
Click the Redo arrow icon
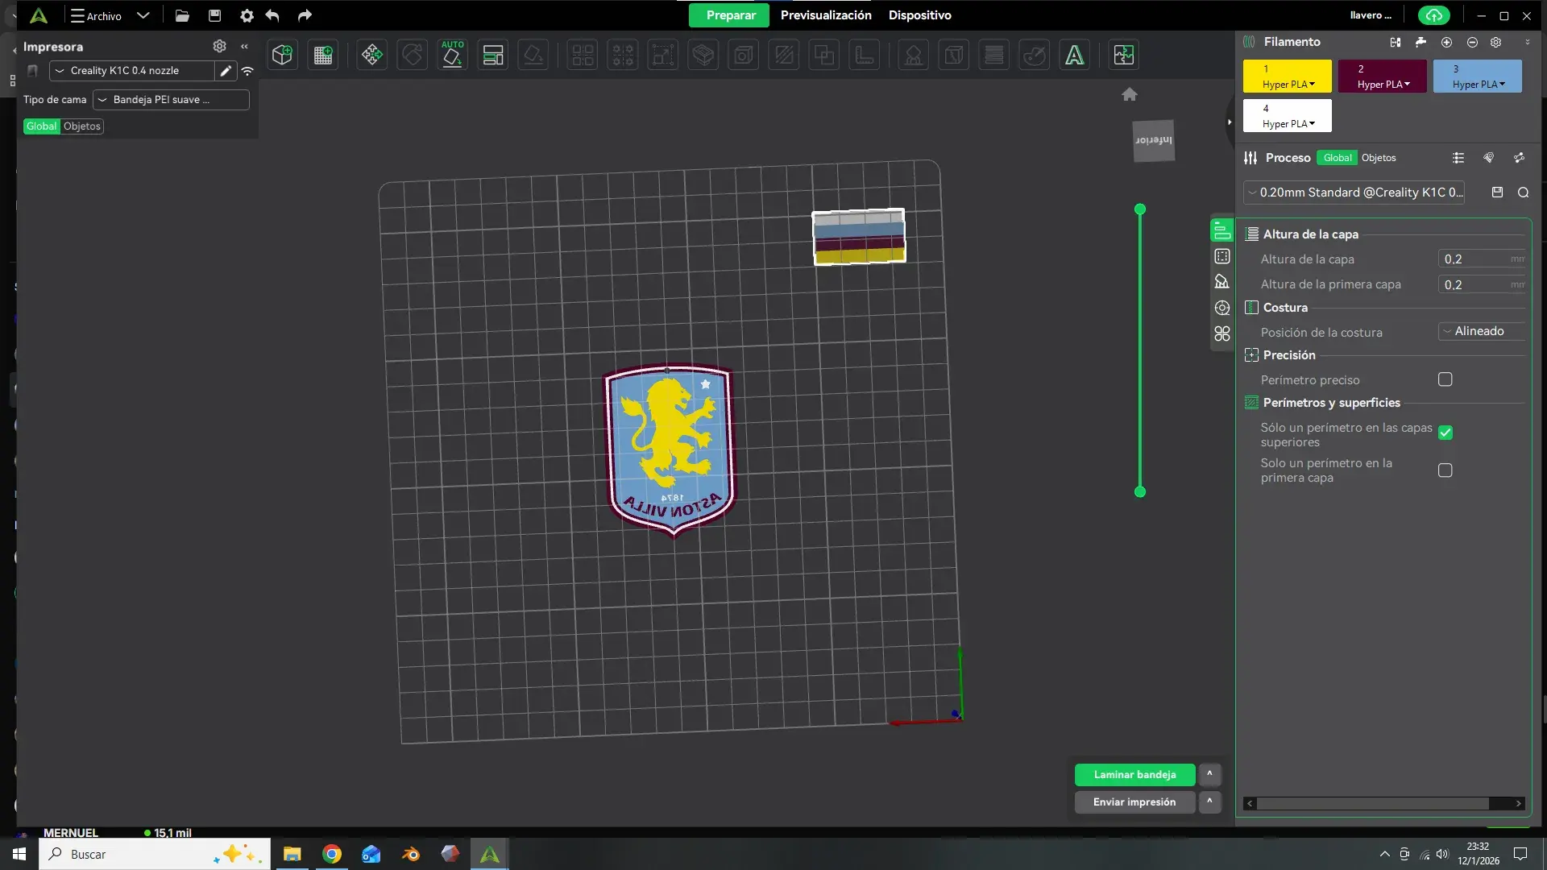[x=305, y=15]
